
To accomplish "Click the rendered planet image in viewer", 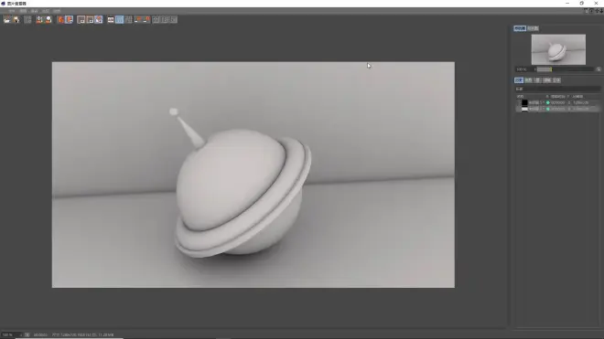I will tap(253, 175).
